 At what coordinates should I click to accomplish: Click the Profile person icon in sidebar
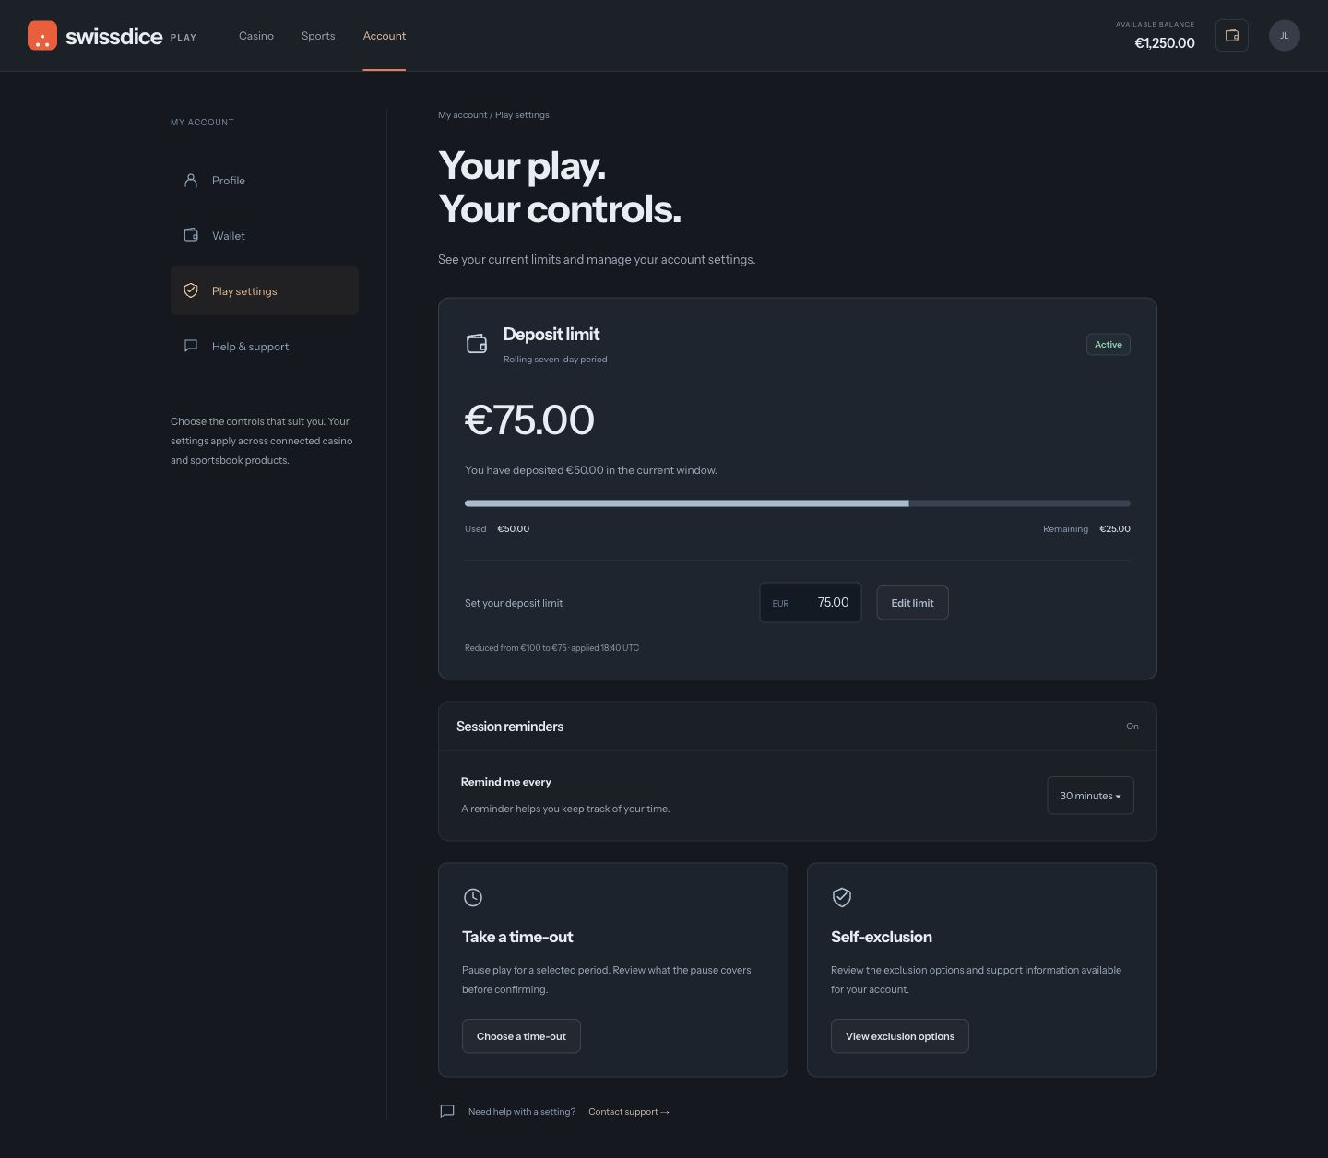pos(191,181)
